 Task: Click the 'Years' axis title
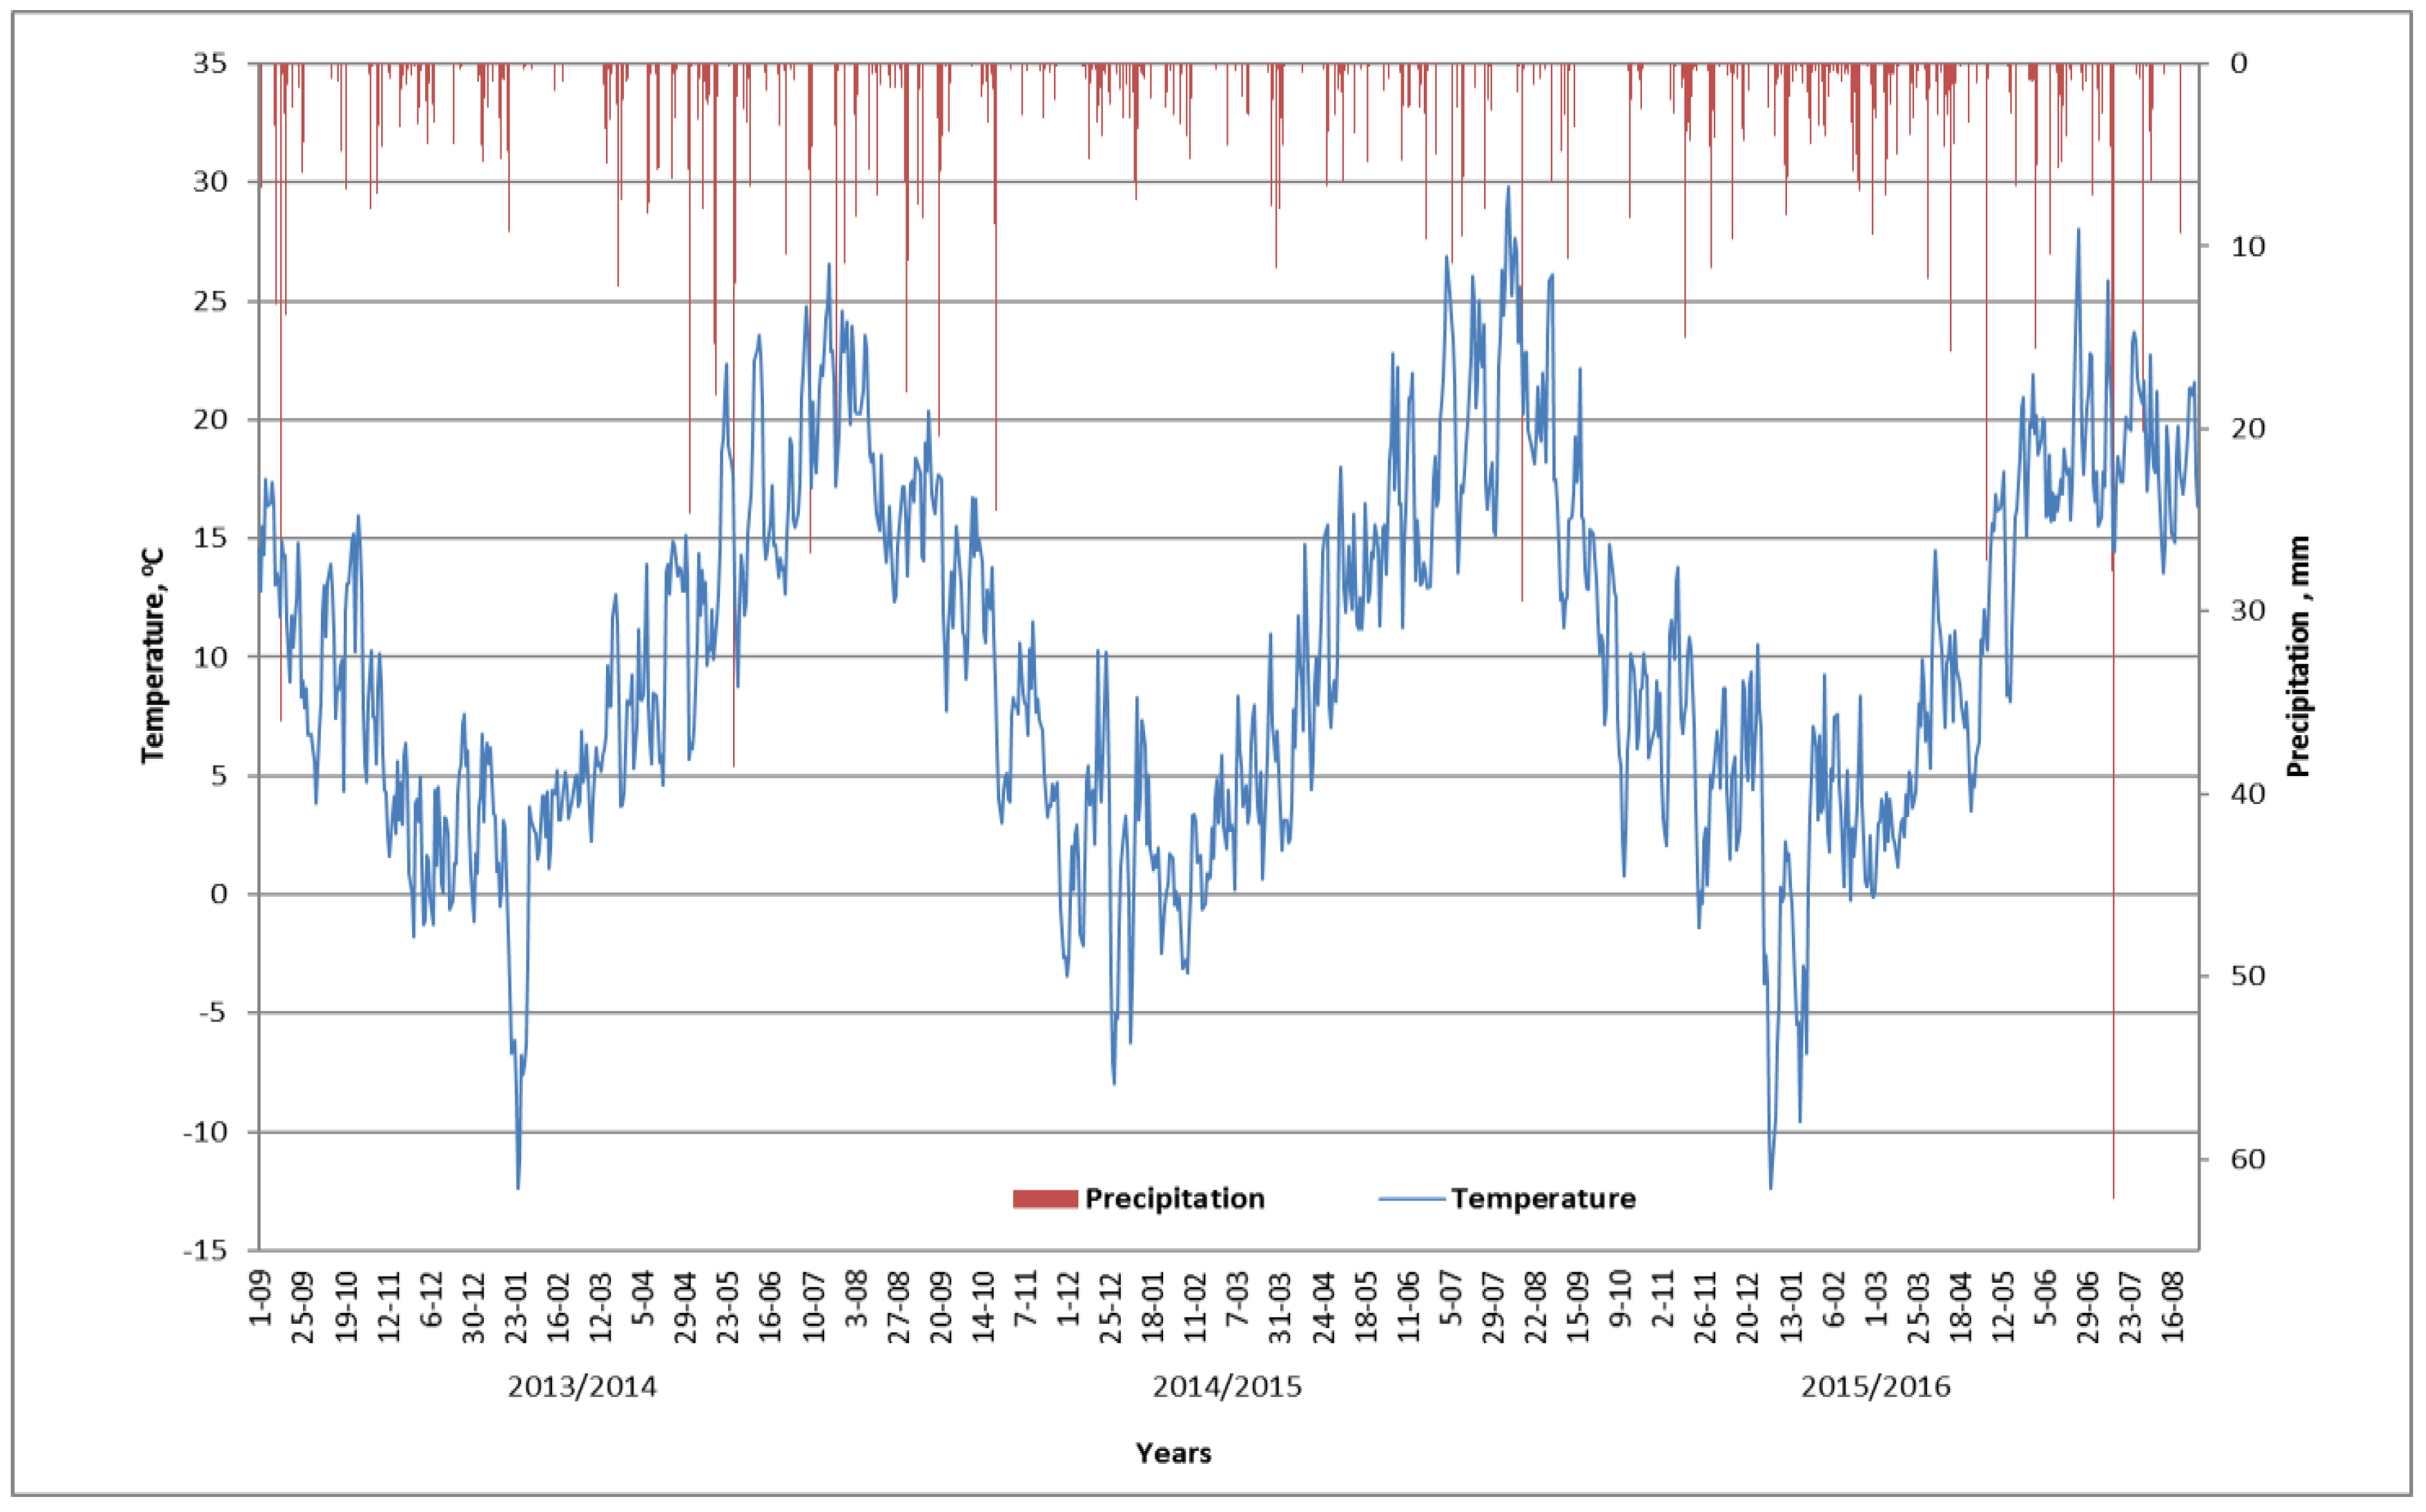click(1173, 1453)
